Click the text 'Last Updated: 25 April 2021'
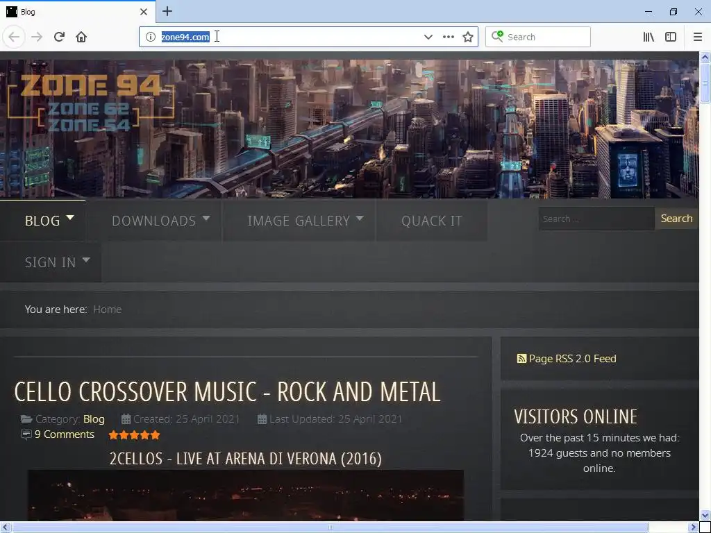 click(x=335, y=418)
